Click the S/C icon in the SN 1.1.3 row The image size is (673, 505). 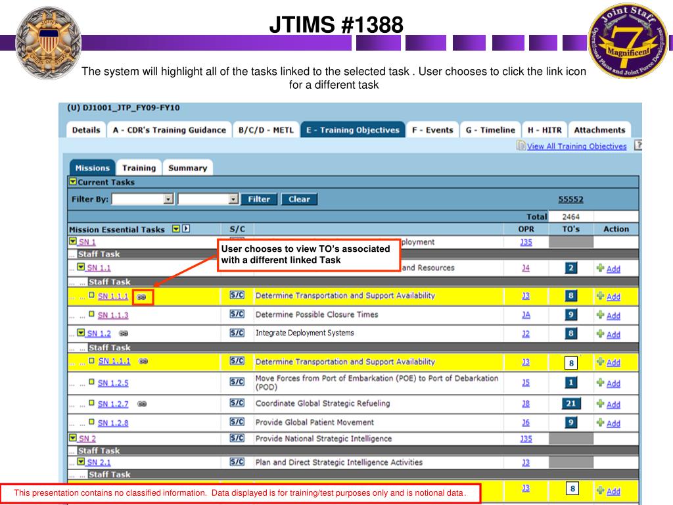237,314
